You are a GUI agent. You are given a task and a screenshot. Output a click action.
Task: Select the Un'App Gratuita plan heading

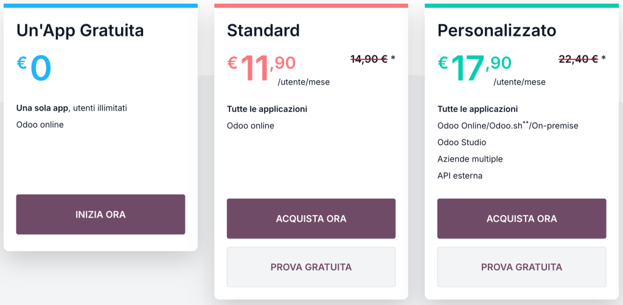click(80, 30)
